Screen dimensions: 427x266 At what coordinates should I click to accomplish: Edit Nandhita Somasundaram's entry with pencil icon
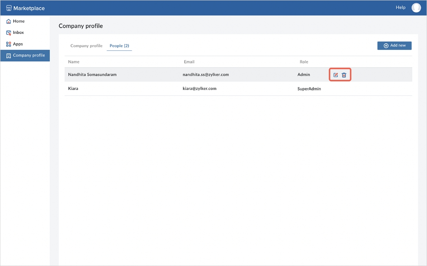pos(336,75)
